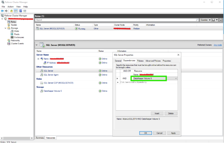Select the SQL Server resource
This screenshot has height=144, width=224.
tap(48, 71)
